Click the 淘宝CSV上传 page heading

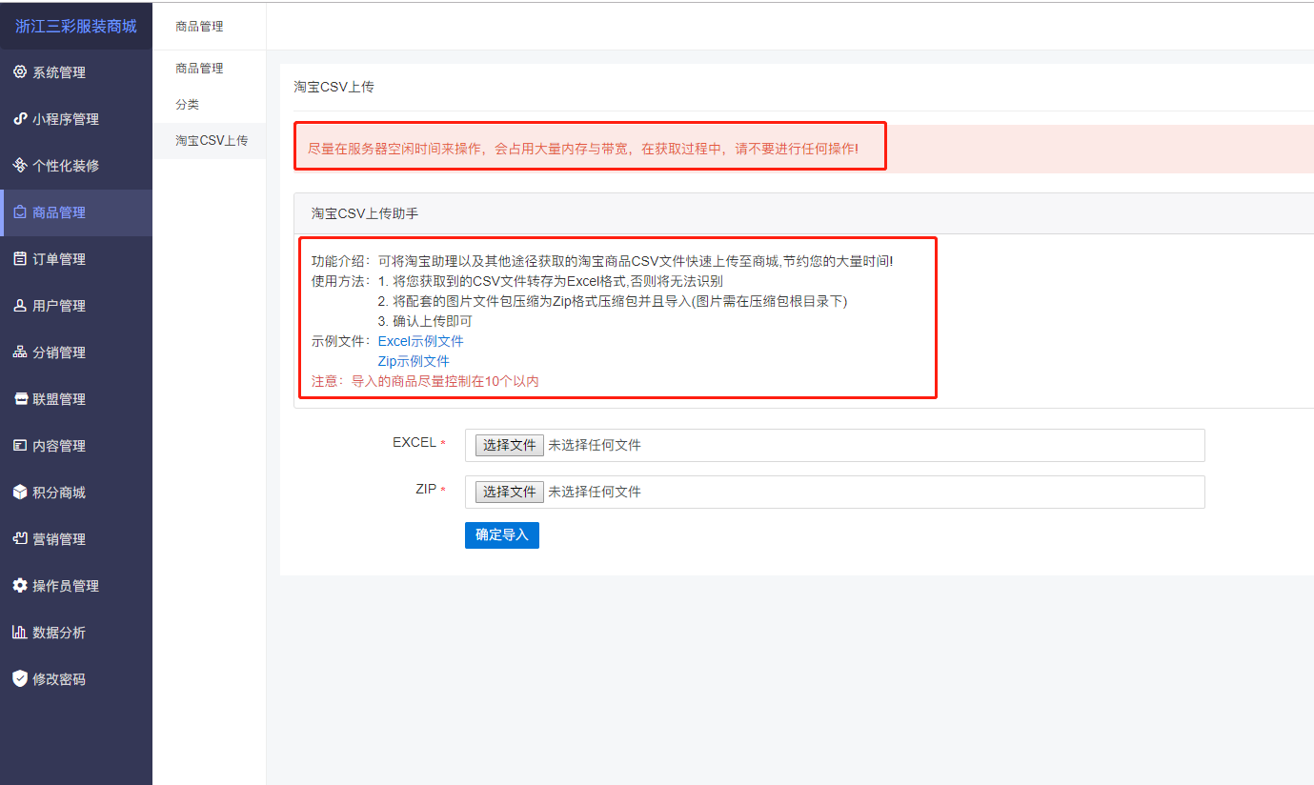pos(334,87)
